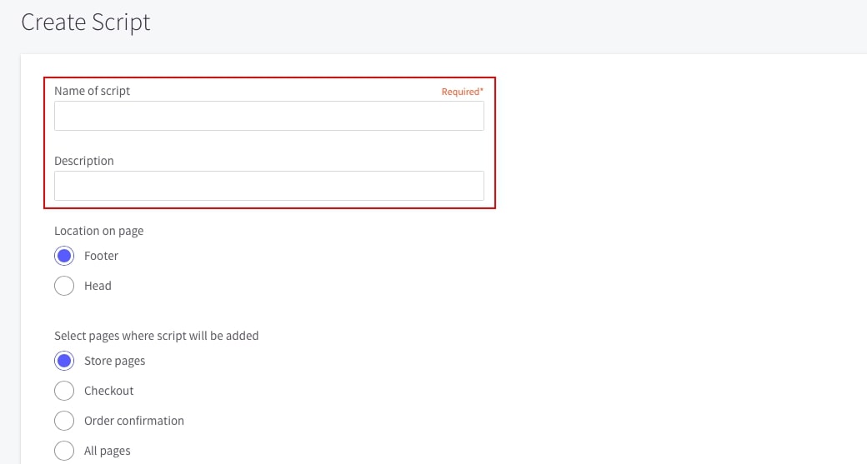The width and height of the screenshot is (867, 464).
Task: Select the Store pages radio button circle
Action: [x=64, y=361]
